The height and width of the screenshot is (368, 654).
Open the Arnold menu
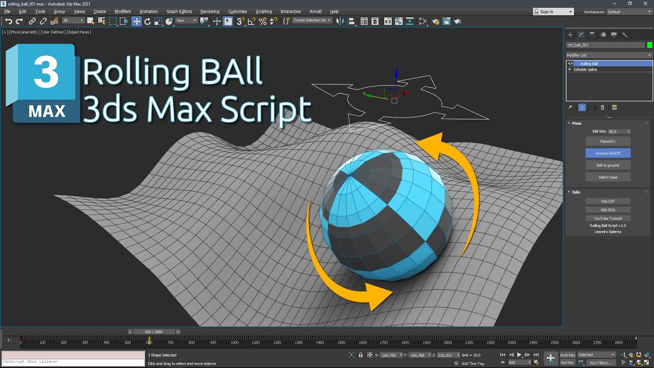315,11
